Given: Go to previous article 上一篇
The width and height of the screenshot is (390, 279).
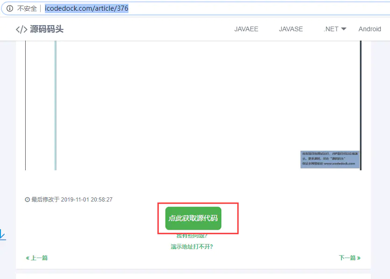Looking at the screenshot, I should pyautogui.click(x=36, y=258).
